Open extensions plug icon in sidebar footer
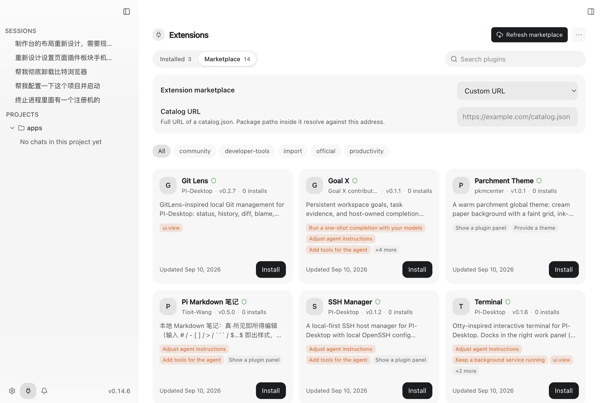The image size is (604, 403). 28,391
